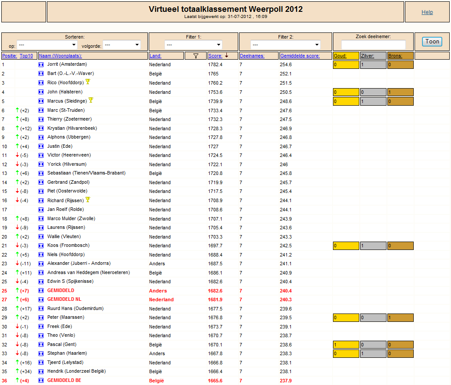The width and height of the screenshot is (451, 385).
Task: Open the Help link
Action: pos(427,12)
